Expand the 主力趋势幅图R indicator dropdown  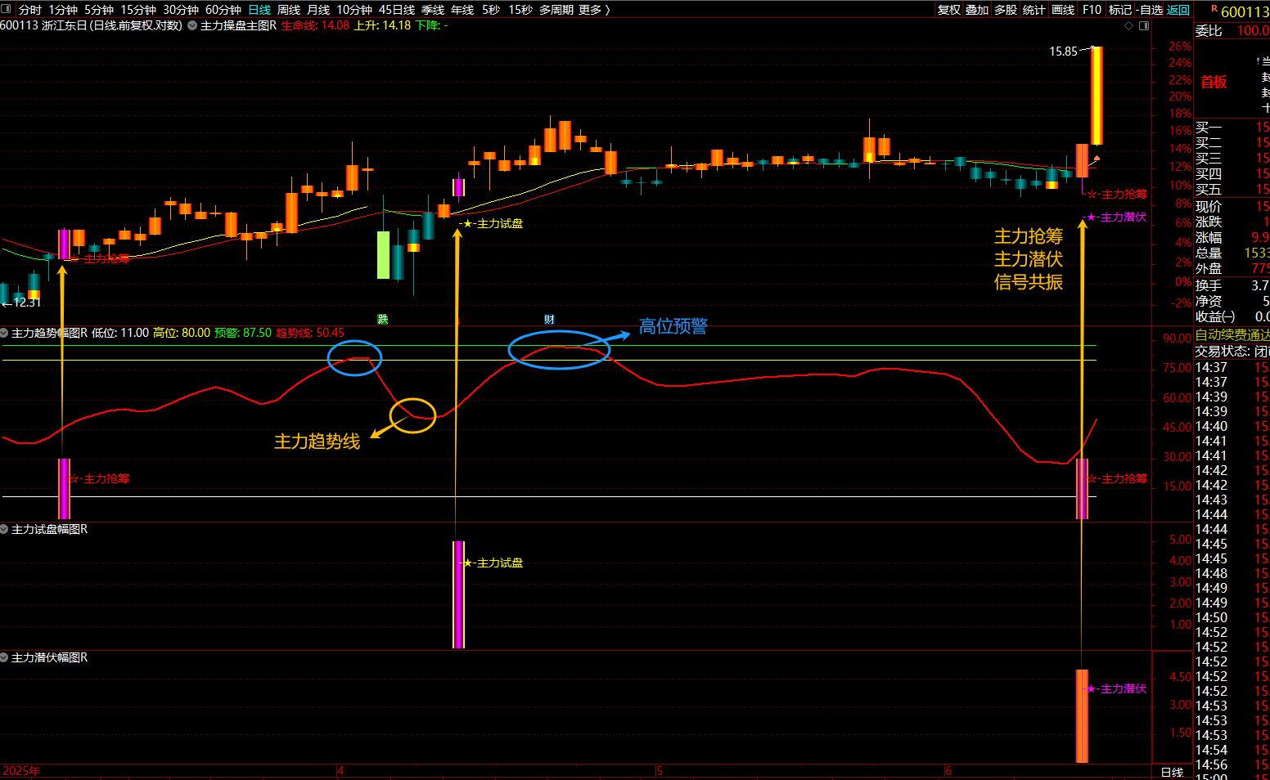click(4, 333)
